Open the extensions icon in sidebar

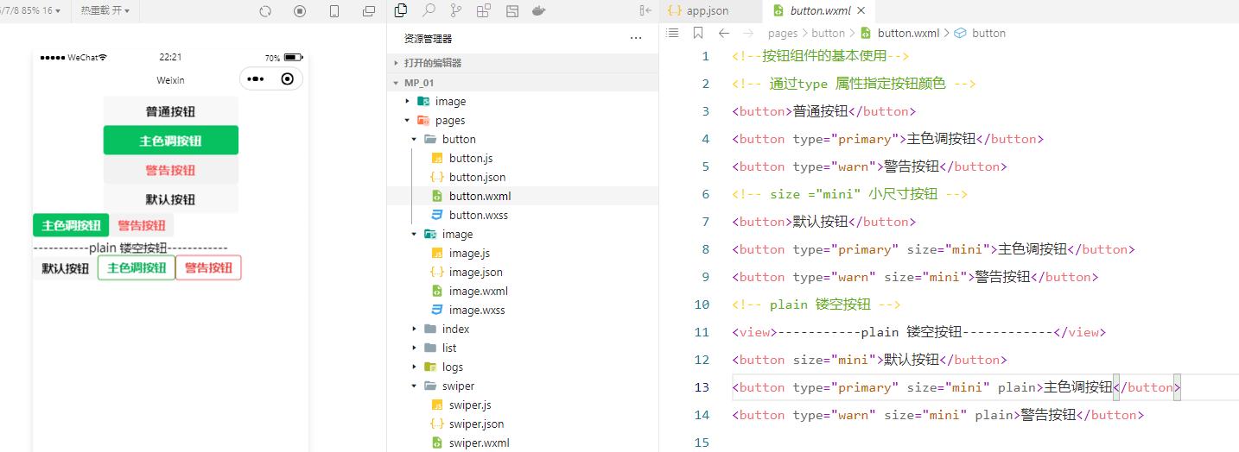pos(484,11)
